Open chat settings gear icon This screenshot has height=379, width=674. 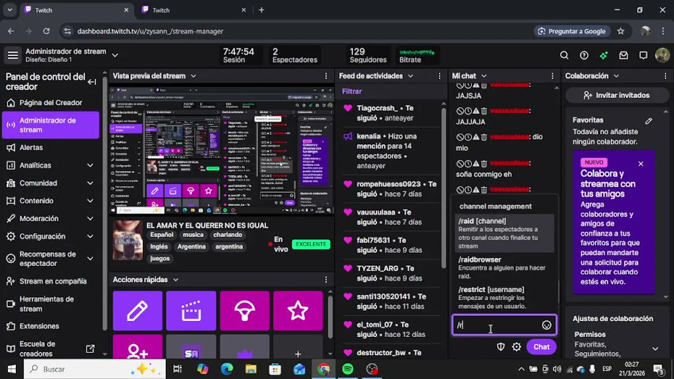tap(517, 347)
